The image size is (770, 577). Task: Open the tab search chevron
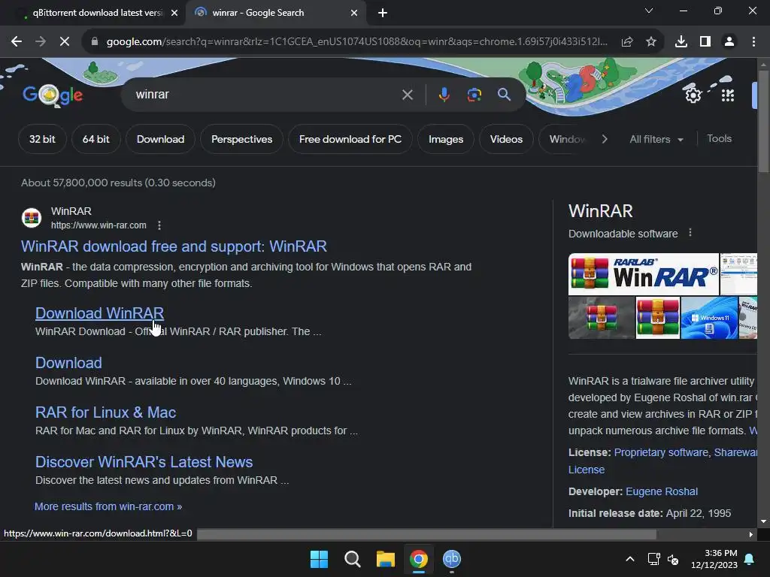tap(649, 11)
